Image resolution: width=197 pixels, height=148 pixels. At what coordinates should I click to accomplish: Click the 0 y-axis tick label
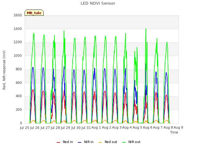[x=21, y=123]
